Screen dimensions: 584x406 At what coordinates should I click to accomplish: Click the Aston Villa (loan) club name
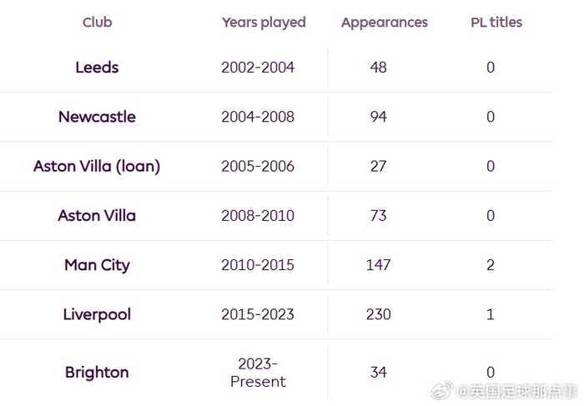(97, 166)
